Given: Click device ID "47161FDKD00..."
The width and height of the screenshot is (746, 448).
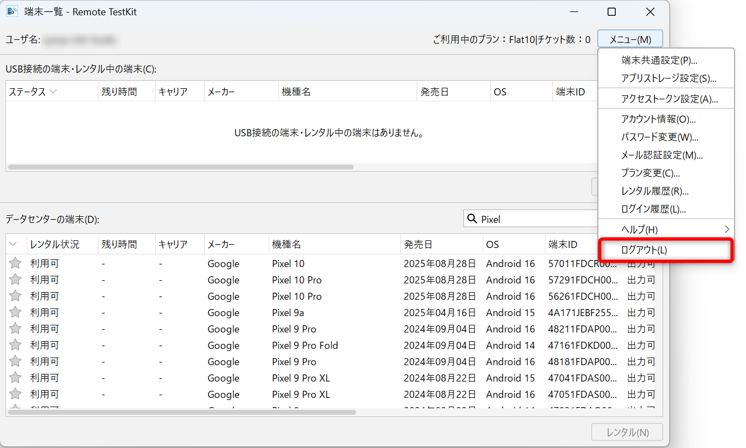Looking at the screenshot, I should click(x=583, y=345).
